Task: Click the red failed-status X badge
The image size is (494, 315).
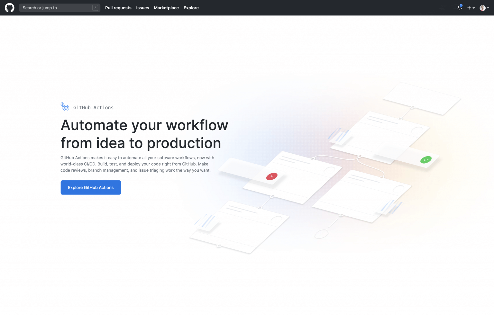Action: point(272,176)
